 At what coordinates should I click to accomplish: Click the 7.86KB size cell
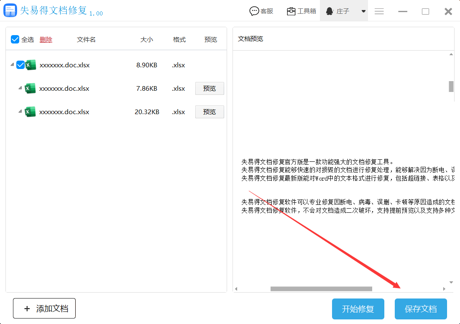(x=147, y=89)
